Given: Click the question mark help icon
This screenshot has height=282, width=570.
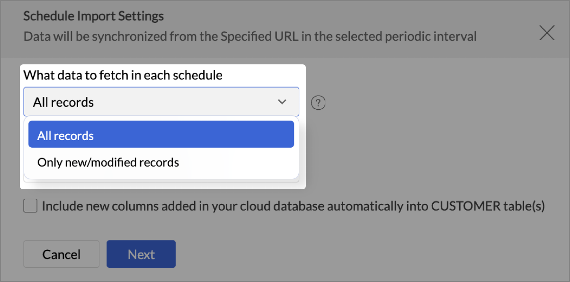Looking at the screenshot, I should [x=320, y=102].
